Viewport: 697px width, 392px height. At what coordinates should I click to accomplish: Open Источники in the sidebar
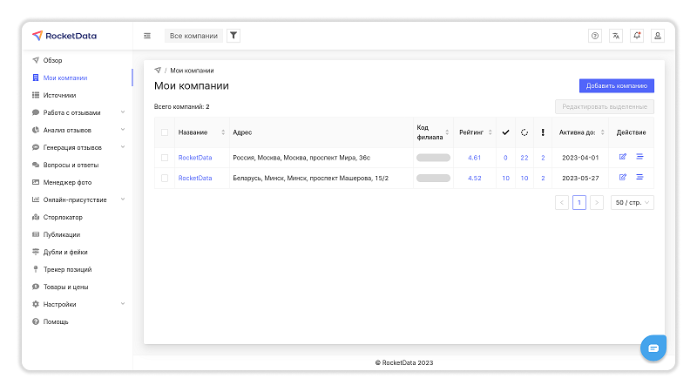[x=59, y=95]
